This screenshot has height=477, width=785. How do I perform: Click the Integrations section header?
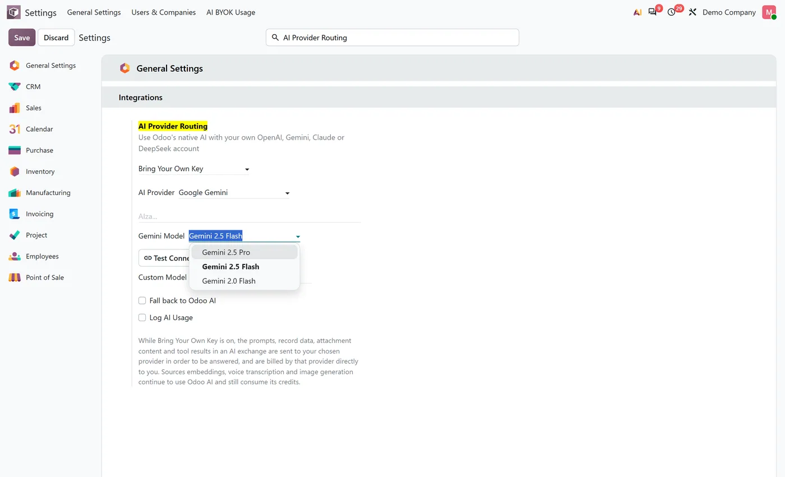pos(141,98)
